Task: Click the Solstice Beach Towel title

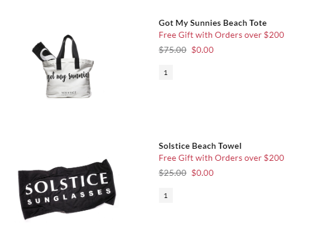Action: pyautogui.click(x=200, y=146)
